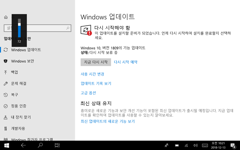This screenshot has height=150, width=240.
Task: Click the speaker volume tray icon
Action: point(195,145)
